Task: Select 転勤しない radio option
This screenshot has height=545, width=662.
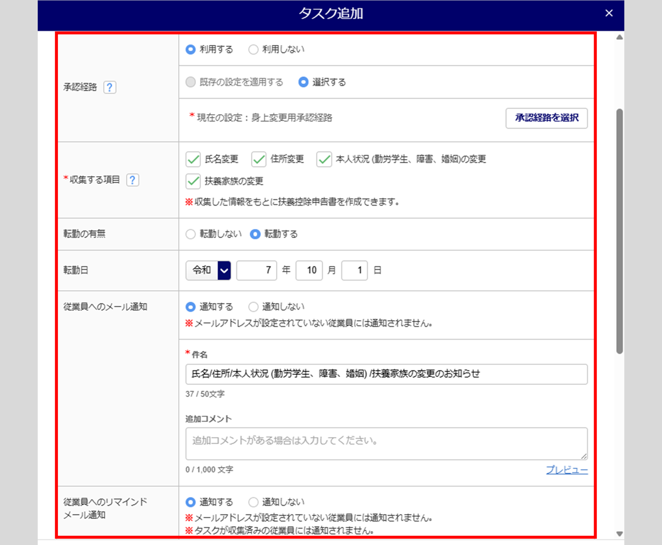Action: pyautogui.click(x=191, y=234)
